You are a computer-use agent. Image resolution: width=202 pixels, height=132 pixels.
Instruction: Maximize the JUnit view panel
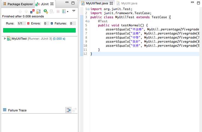[73, 3]
